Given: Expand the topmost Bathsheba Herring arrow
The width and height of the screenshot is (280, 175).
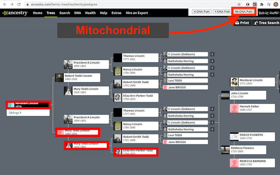Looking at the screenshot, I should (212, 61).
